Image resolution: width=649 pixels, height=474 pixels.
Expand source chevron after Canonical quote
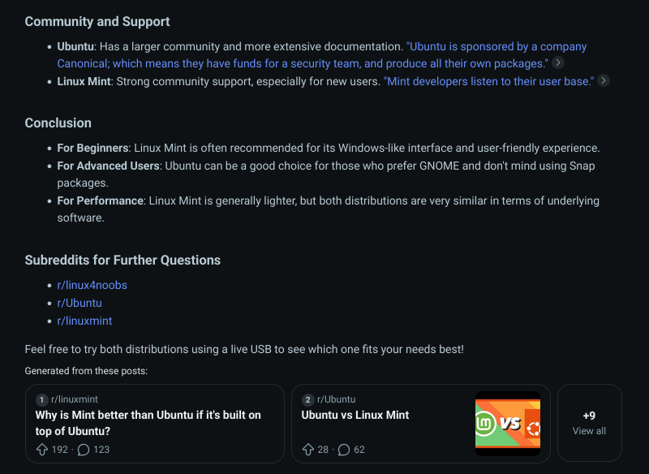(x=558, y=63)
